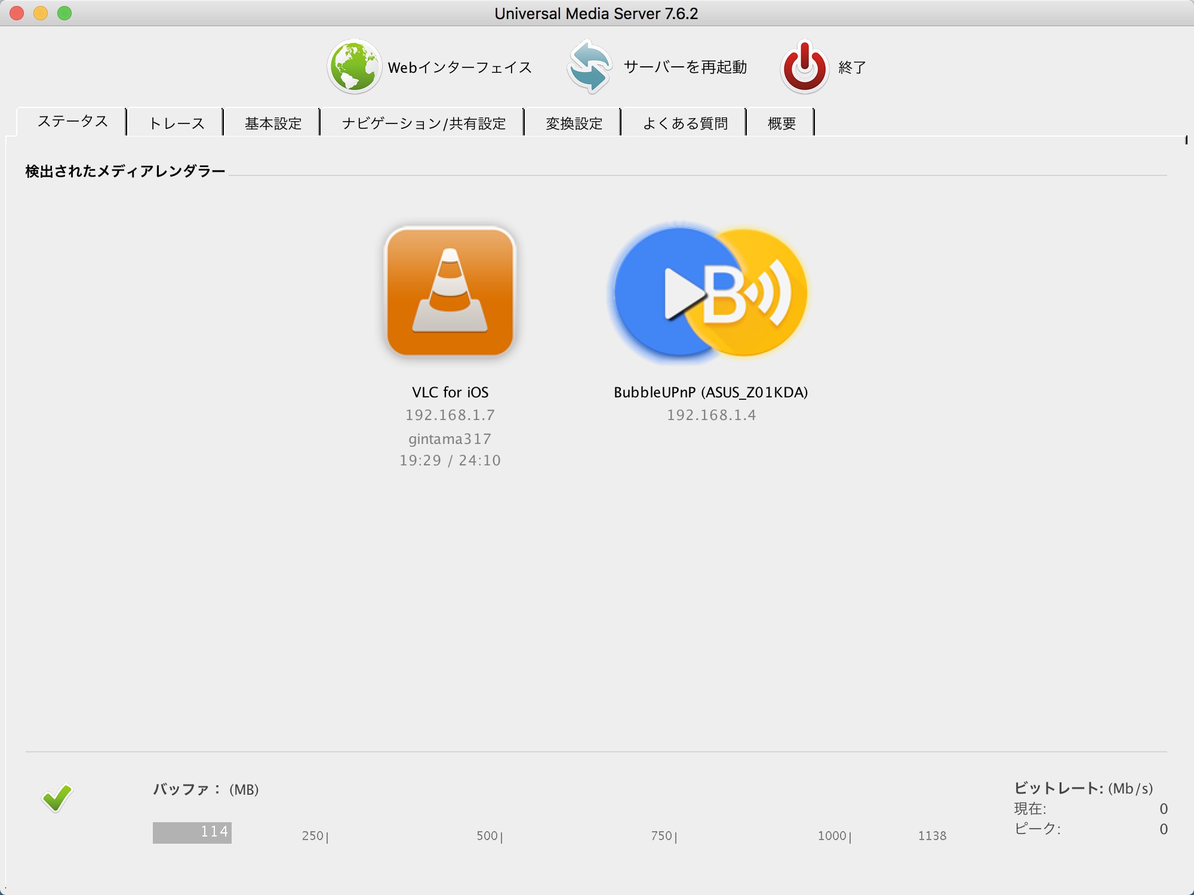The image size is (1194, 895).
Task: Click the window title Universal Media Server 7.6.2
Action: pos(596,13)
